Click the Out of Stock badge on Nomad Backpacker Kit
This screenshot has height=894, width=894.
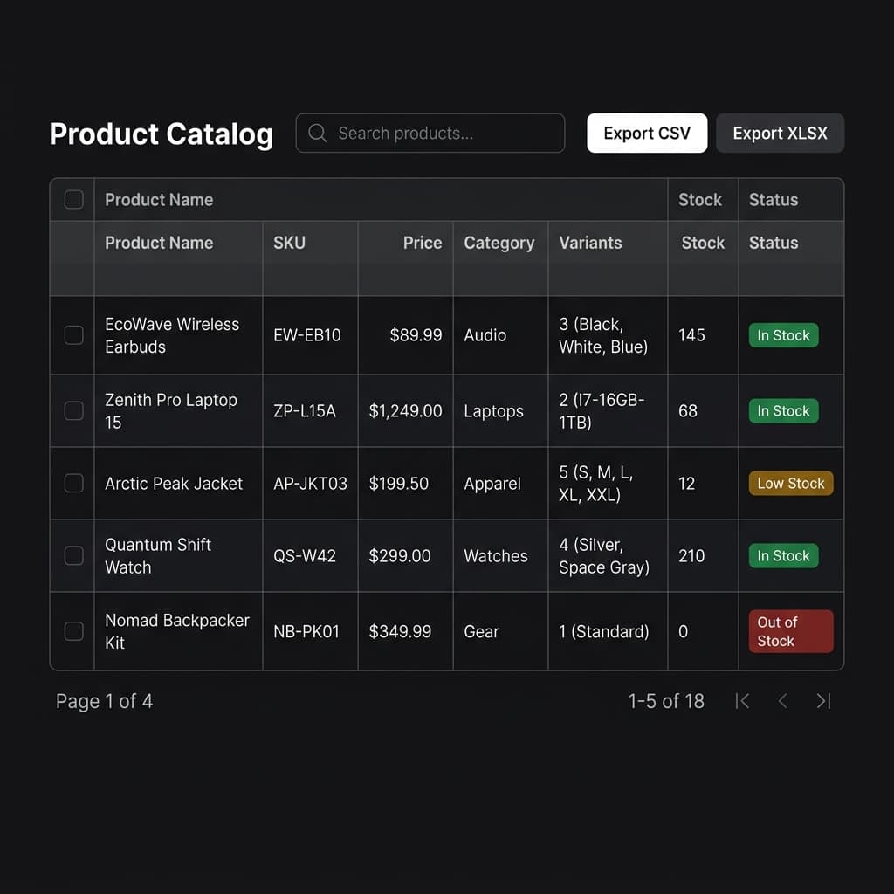click(x=790, y=630)
